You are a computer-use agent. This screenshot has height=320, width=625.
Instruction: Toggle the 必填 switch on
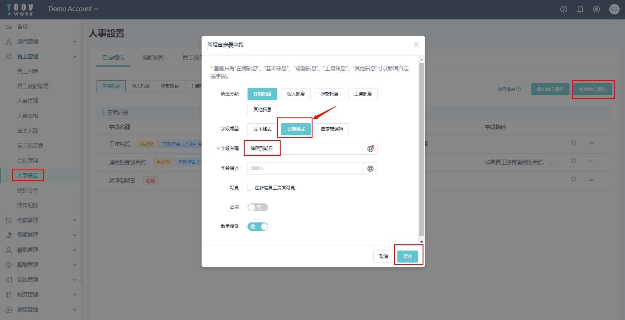coord(257,208)
